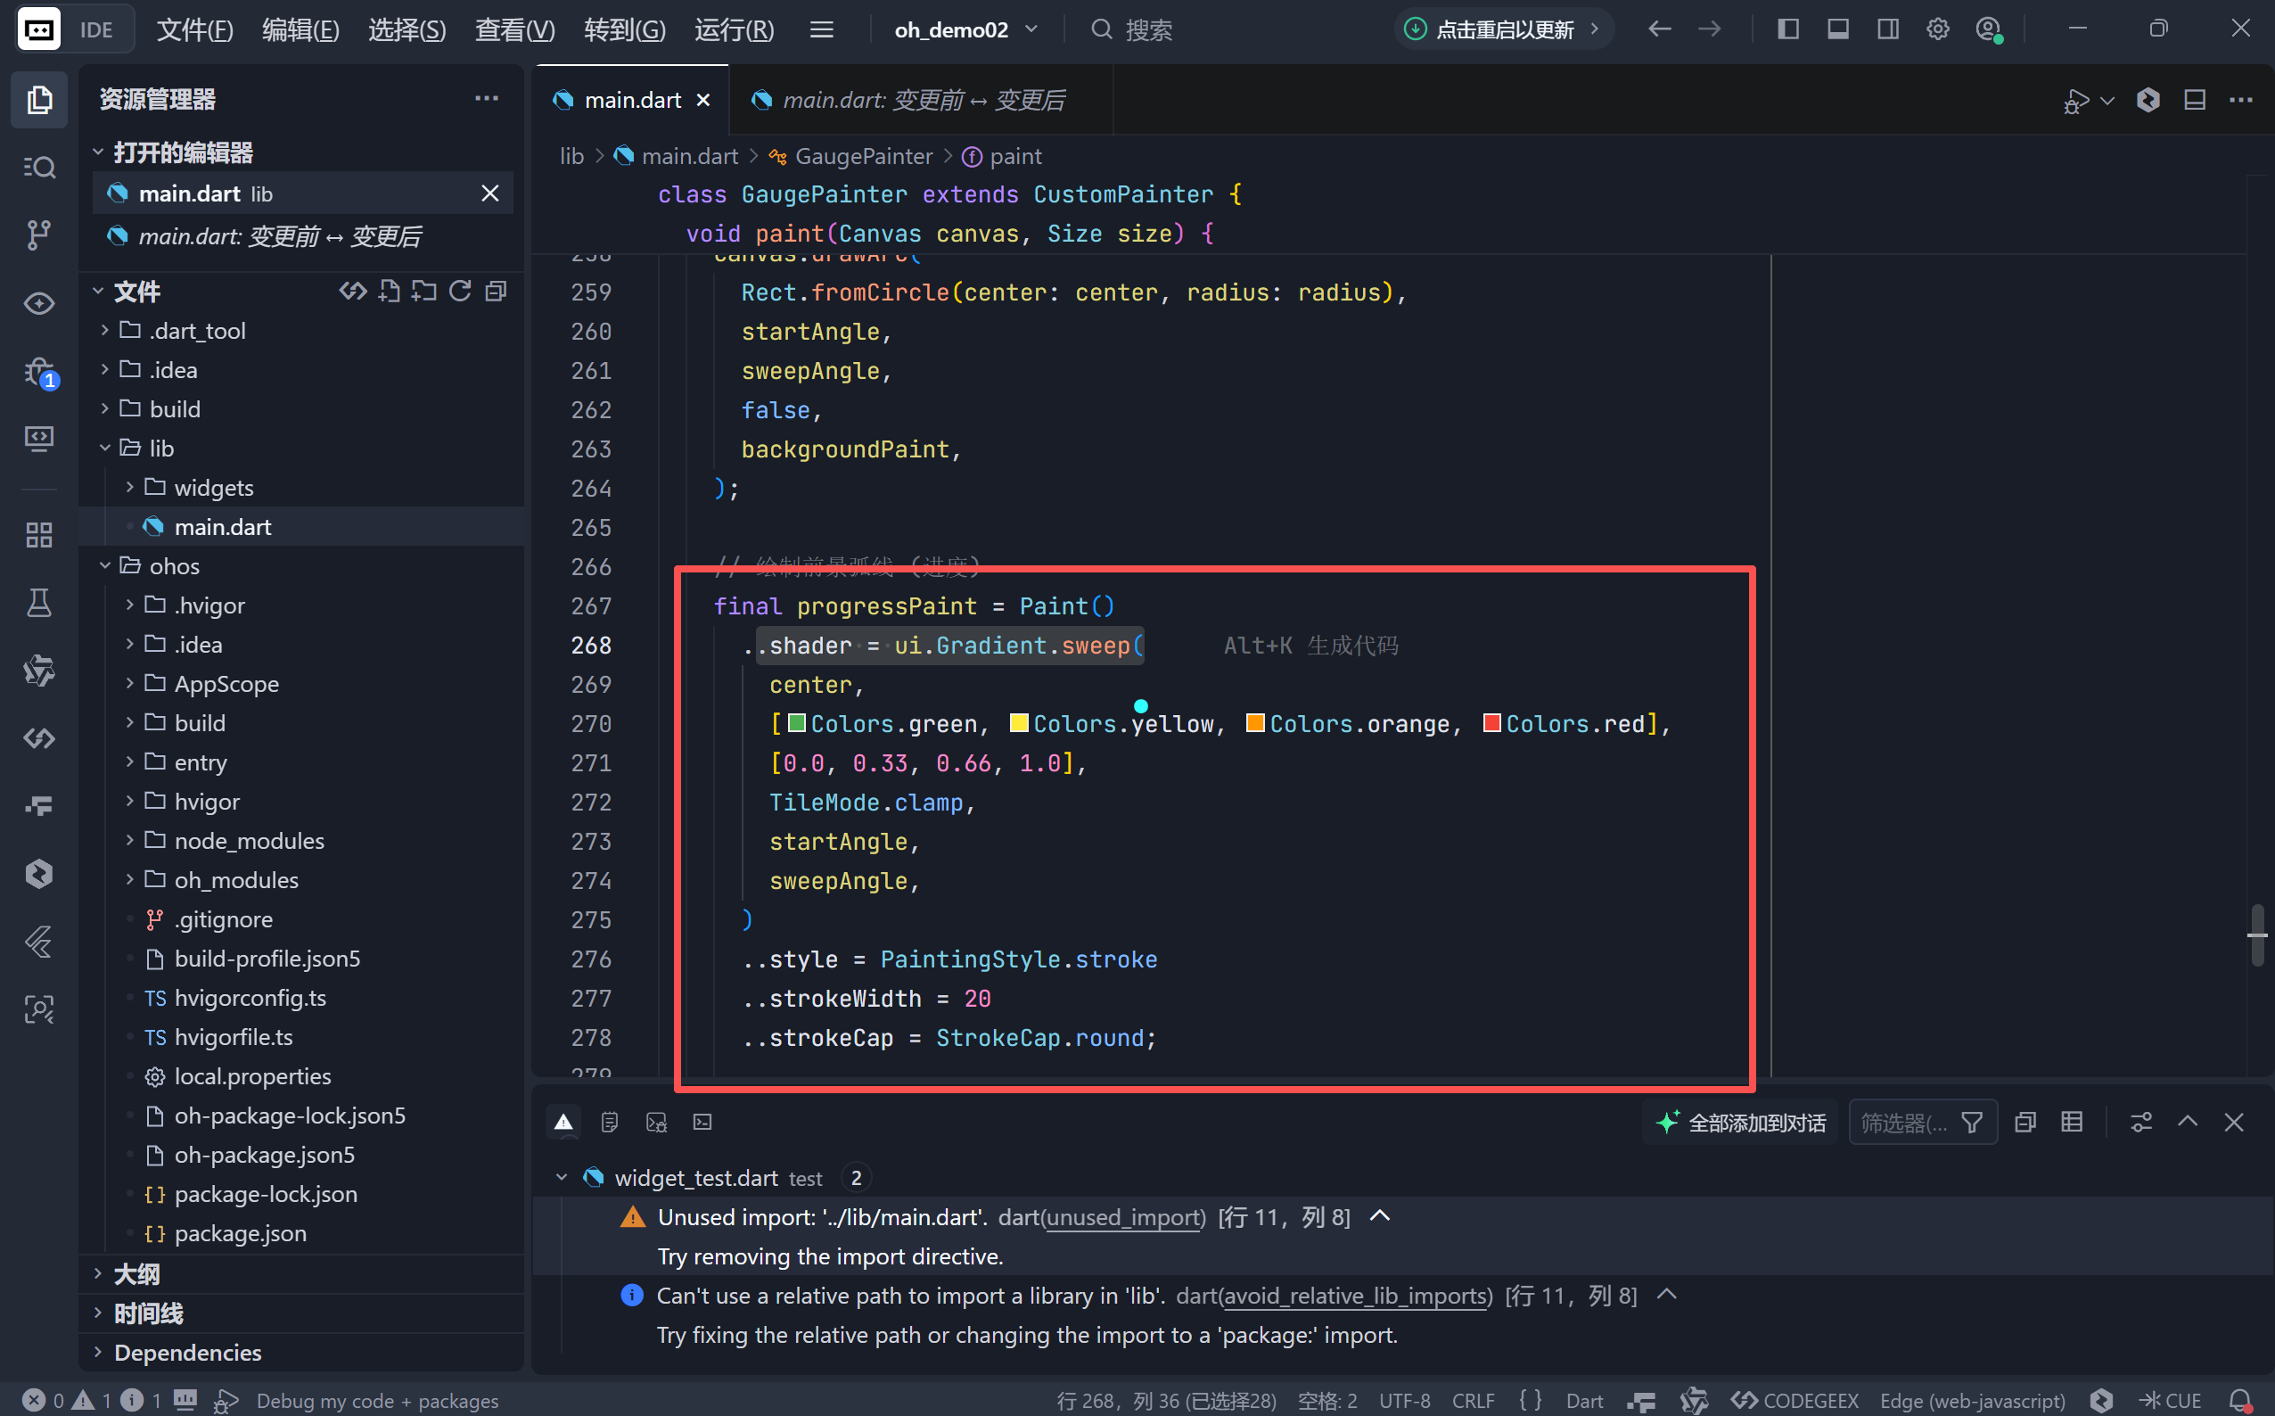
Task: Open the Testing flask sidebar icon
Action: pyautogui.click(x=38, y=603)
